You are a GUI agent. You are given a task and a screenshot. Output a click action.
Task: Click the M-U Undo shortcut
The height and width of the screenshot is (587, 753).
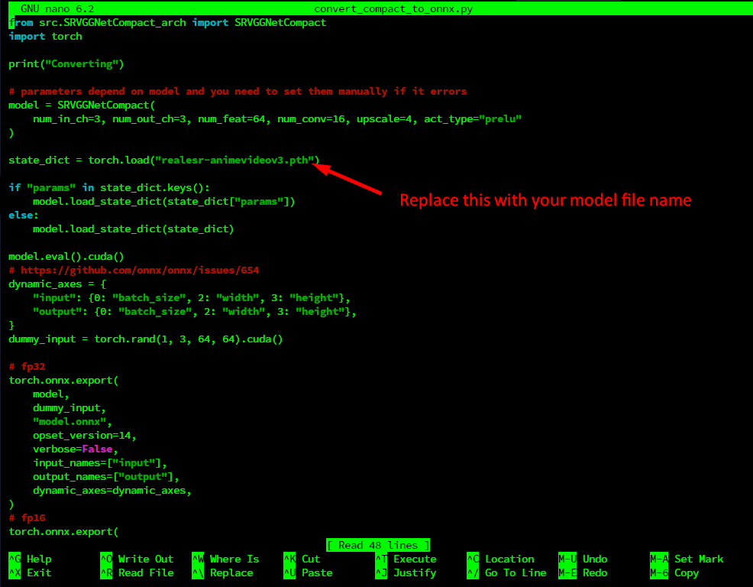pyautogui.click(x=582, y=559)
